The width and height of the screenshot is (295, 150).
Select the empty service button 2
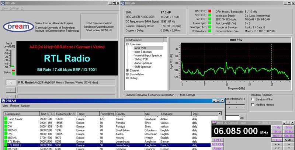(11, 90)
